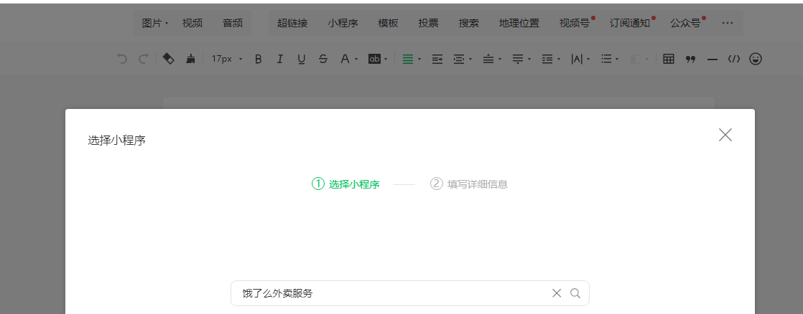The height and width of the screenshot is (314, 803).
Task: Click step 2 填写详细信息
Action: (x=469, y=184)
